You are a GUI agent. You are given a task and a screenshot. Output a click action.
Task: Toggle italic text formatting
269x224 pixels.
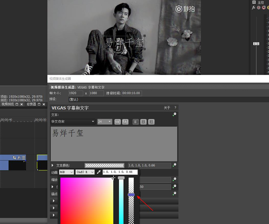[x=125, y=122]
